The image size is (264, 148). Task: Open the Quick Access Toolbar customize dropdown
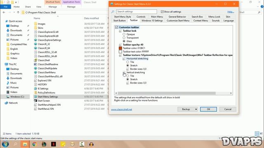tap(16, 2)
